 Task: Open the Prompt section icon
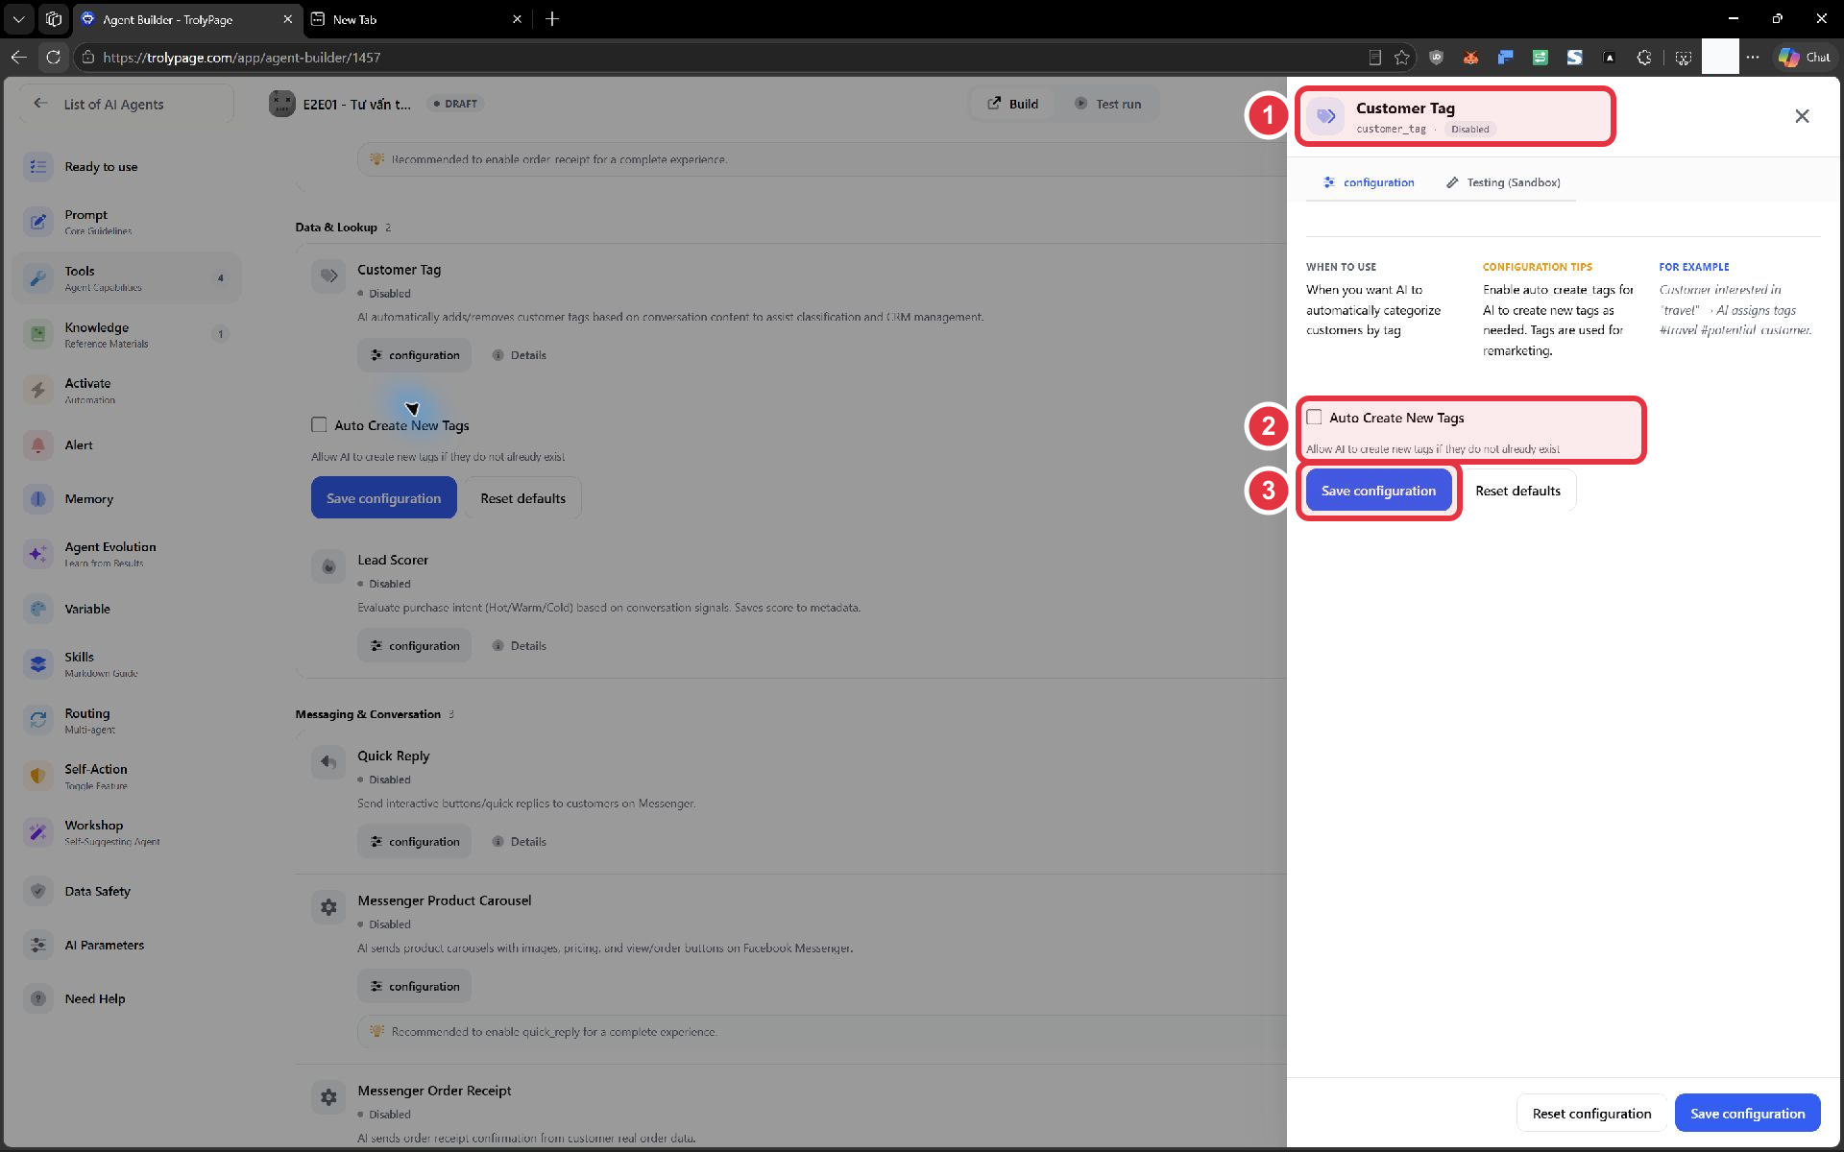click(37, 222)
